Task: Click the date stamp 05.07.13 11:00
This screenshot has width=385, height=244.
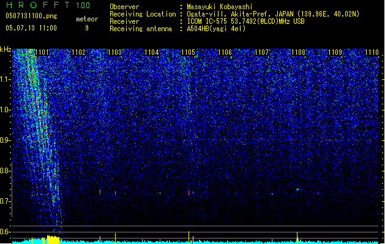Action: 31,28
